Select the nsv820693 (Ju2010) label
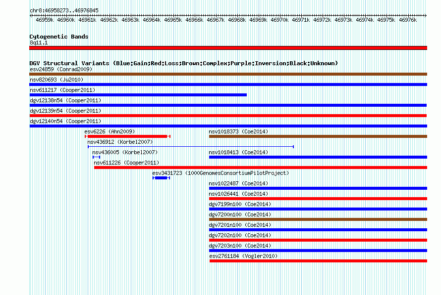 [56, 80]
